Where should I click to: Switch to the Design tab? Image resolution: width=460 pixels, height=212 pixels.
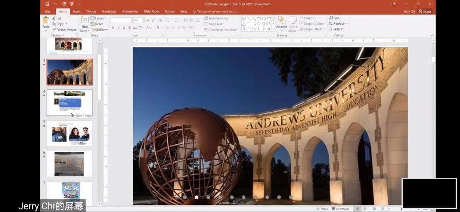coord(91,12)
